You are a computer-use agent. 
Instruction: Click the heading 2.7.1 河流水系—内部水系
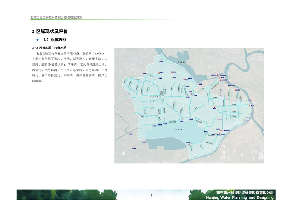coord(49,48)
